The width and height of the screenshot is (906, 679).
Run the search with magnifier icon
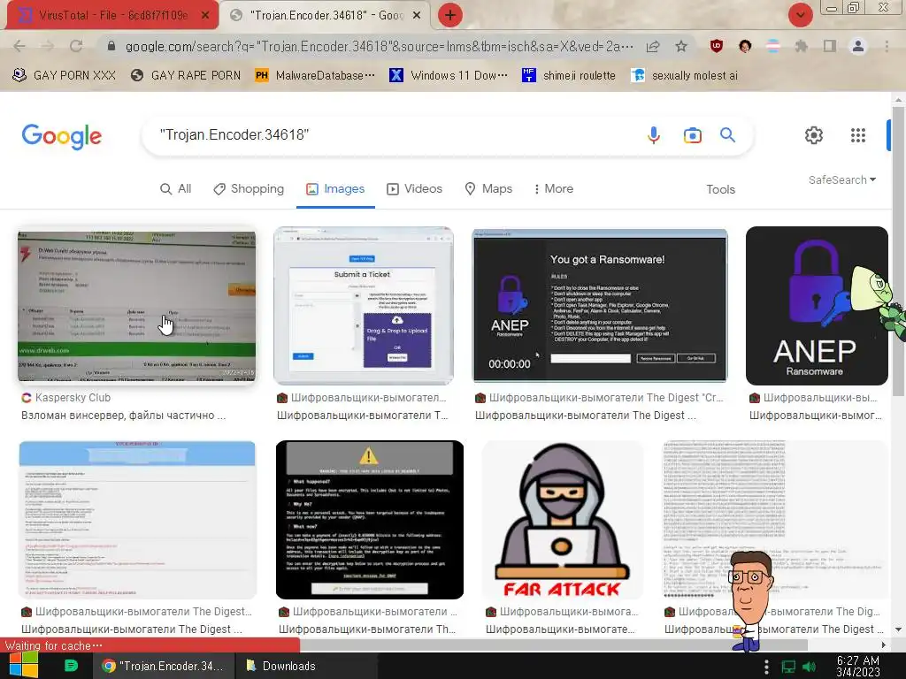point(727,135)
